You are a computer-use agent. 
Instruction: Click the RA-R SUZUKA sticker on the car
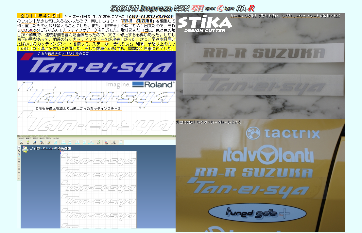(x=253, y=172)
